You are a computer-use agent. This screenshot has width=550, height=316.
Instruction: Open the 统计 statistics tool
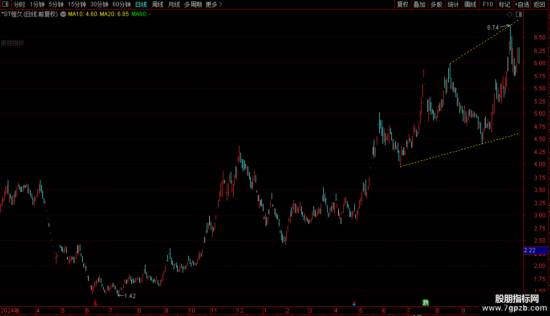click(x=453, y=4)
